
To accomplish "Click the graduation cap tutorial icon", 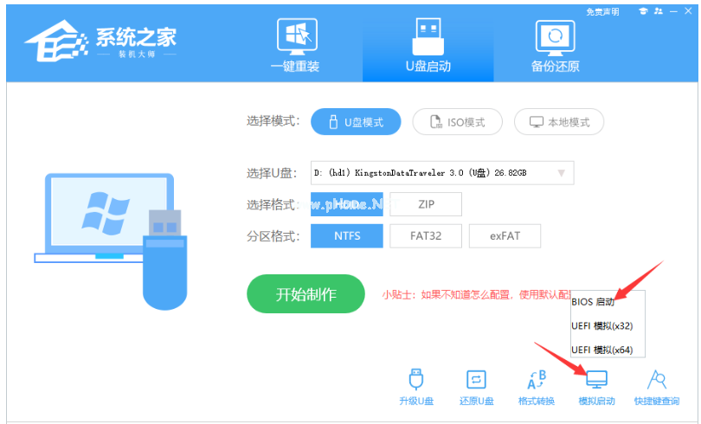I will (x=643, y=11).
